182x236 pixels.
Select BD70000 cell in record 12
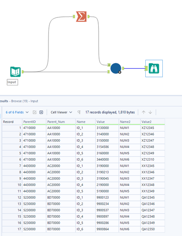(x=61, y=198)
